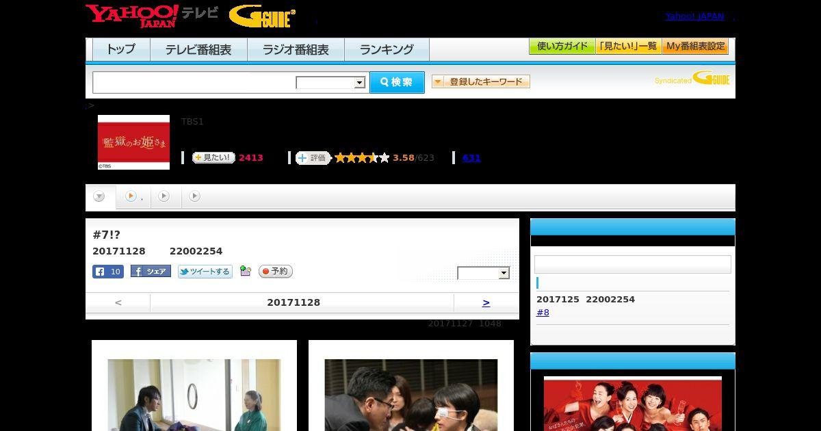Viewport: 821px width, 431px height.
Task: Open the 使い方ガイド button
Action: [x=562, y=47]
